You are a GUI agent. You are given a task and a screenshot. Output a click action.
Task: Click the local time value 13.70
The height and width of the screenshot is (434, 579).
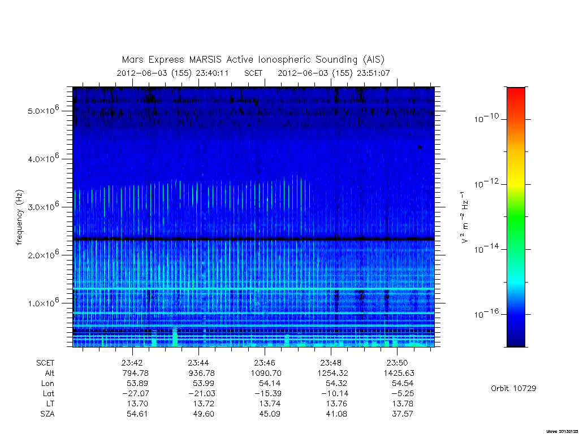(x=137, y=403)
